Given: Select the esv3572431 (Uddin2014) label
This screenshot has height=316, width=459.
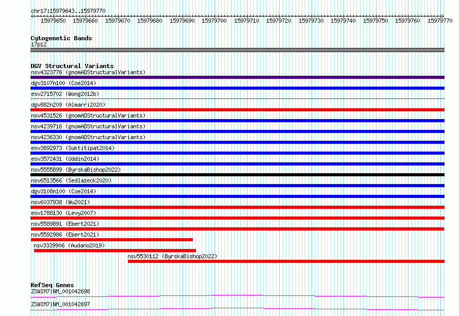Looking at the screenshot, I should [65, 159].
